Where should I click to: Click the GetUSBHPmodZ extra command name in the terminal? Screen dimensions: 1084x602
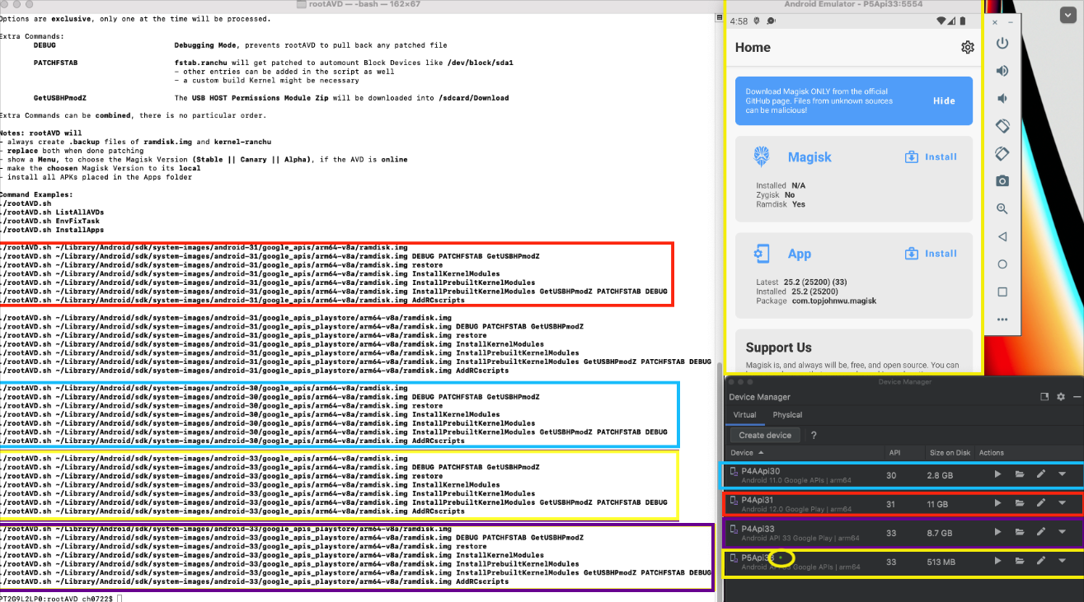point(59,98)
